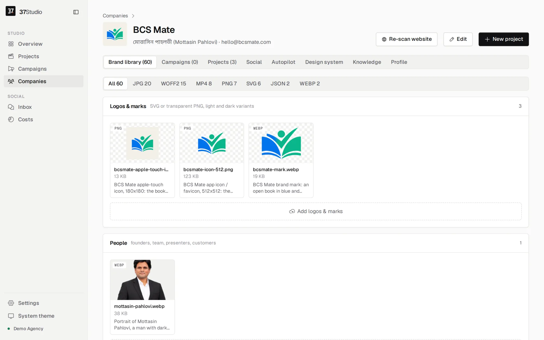
Task: Open the bcsmate-mark.webp thumbnail
Action: (x=281, y=143)
